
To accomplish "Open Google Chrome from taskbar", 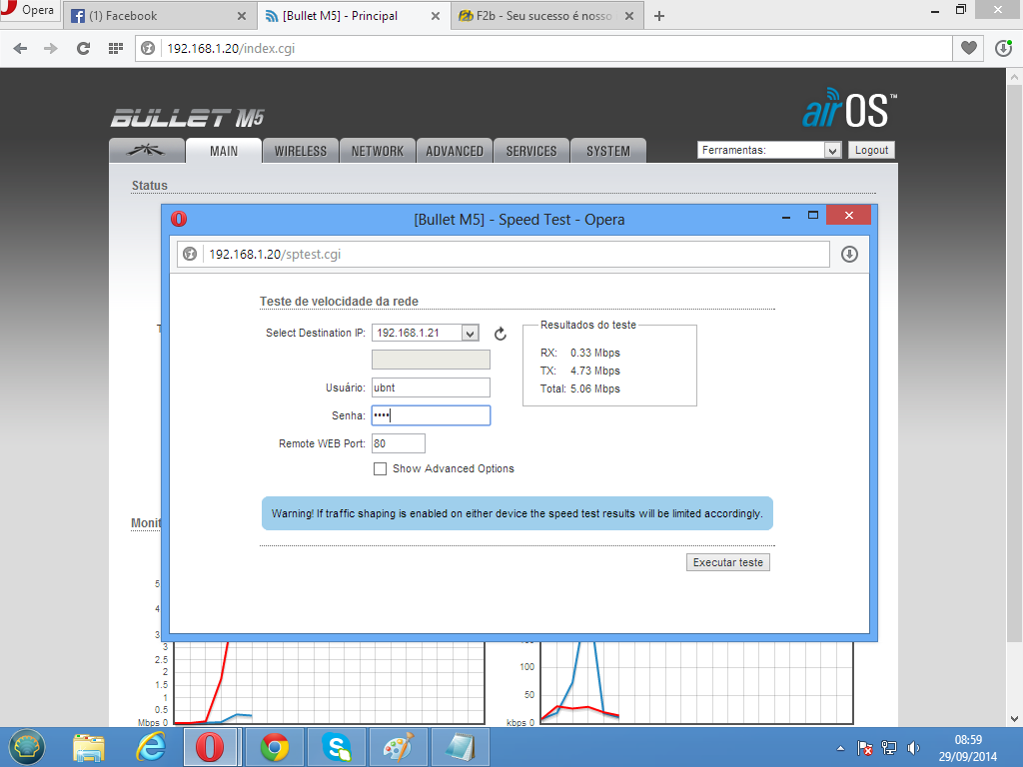I will 275,747.
